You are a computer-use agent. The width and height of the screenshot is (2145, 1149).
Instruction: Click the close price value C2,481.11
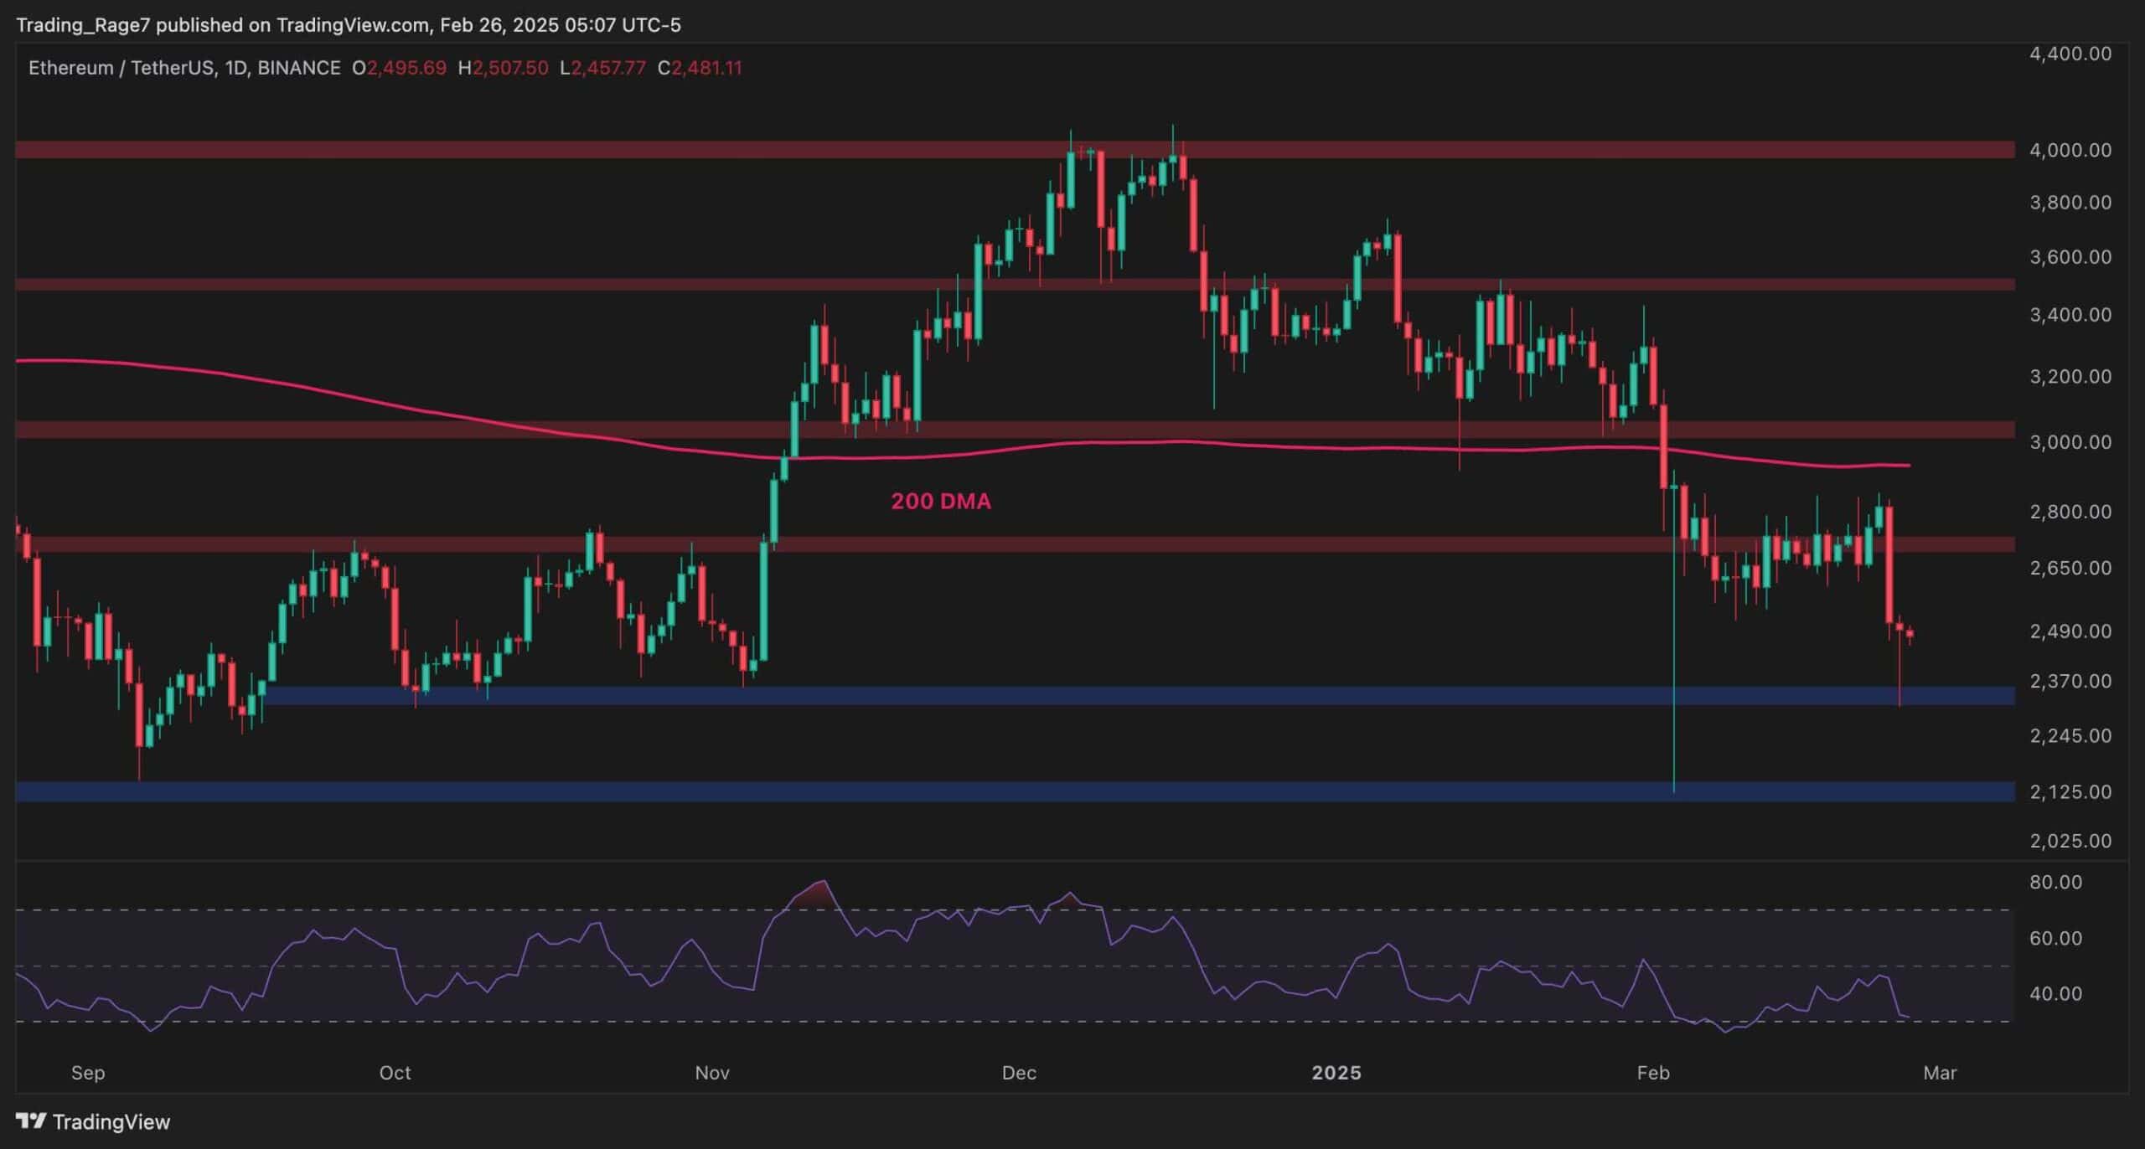700,68
